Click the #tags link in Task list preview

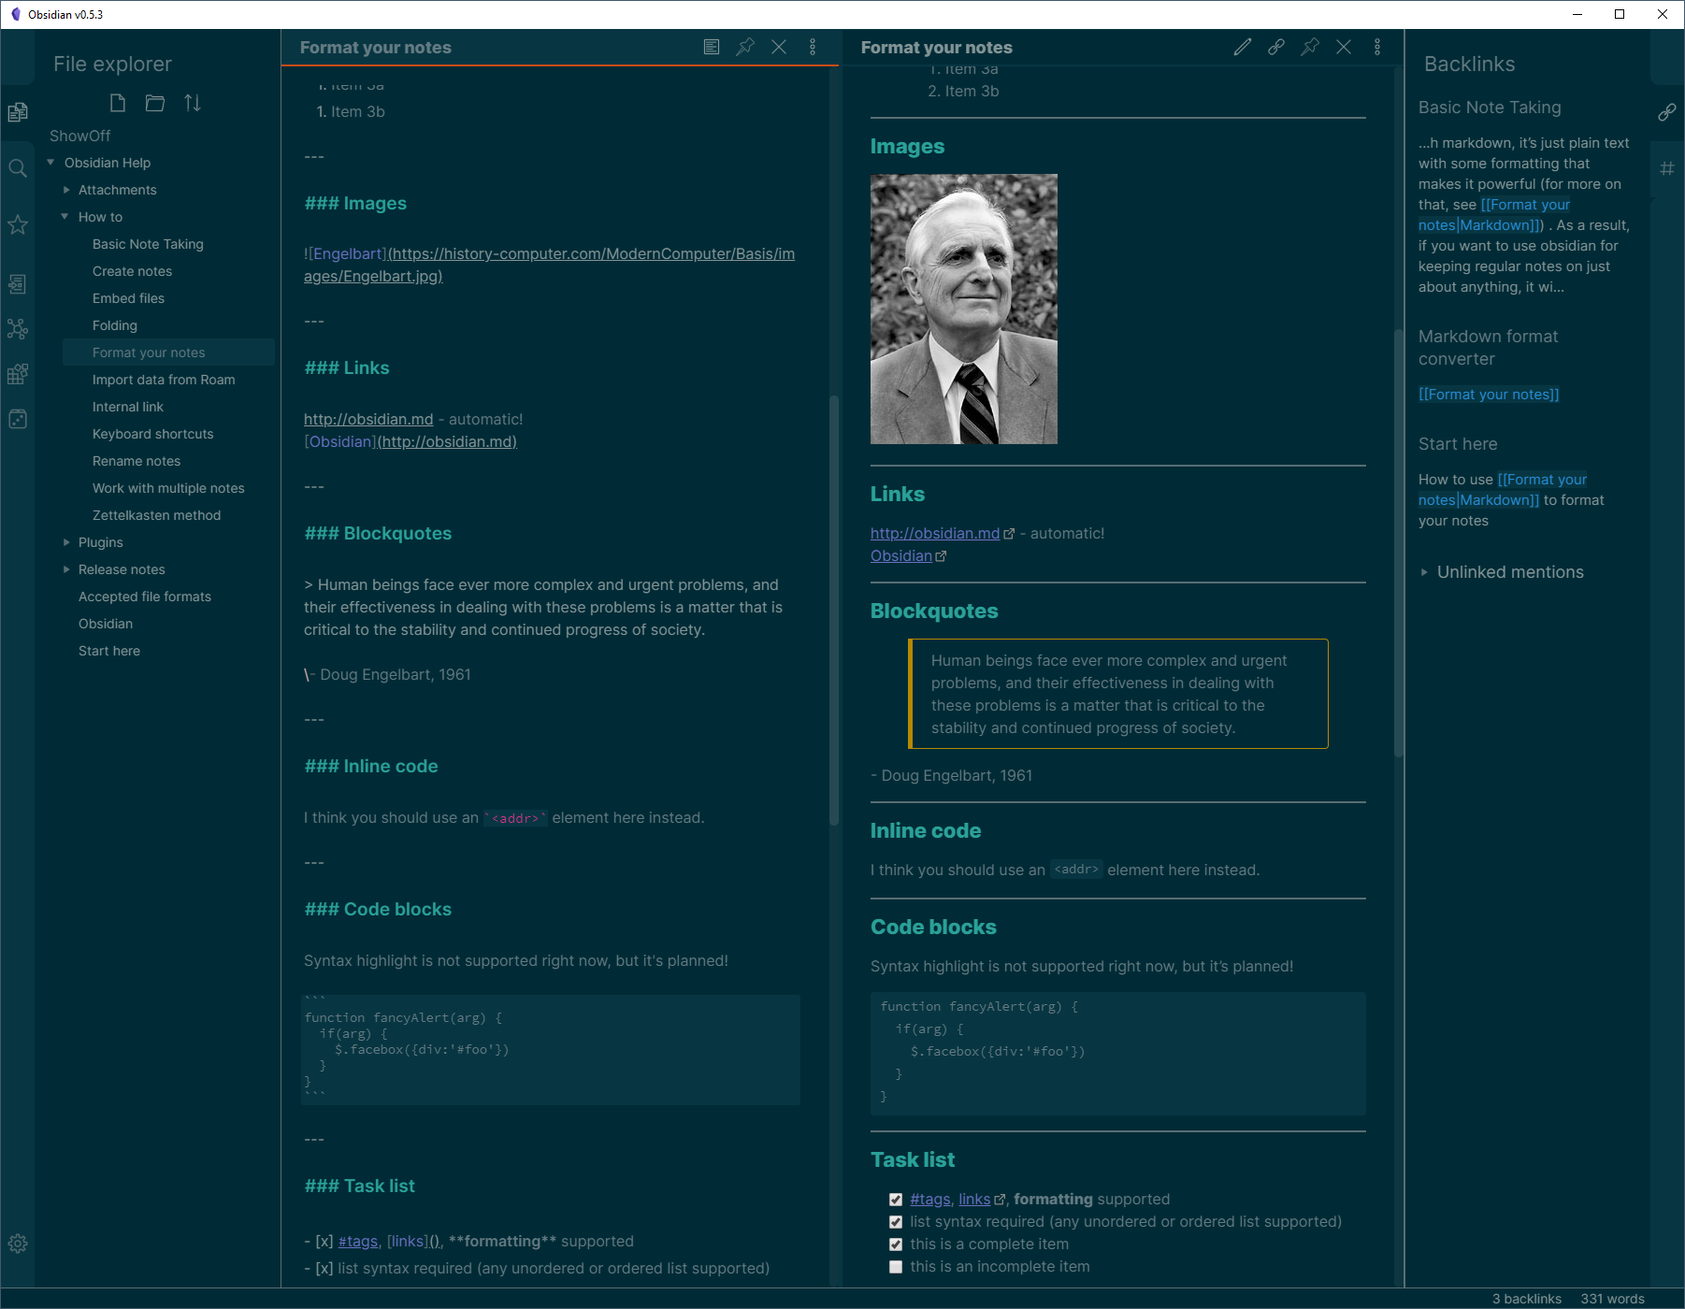pos(930,1200)
